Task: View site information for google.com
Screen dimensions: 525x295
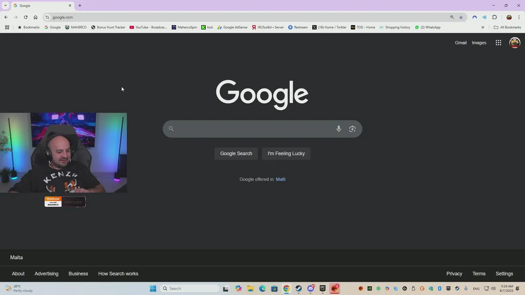Action: click(x=47, y=17)
